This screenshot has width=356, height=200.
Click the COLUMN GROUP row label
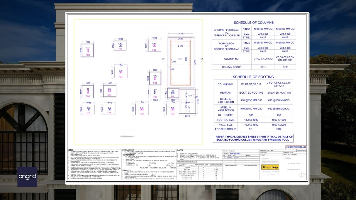tap(232, 67)
